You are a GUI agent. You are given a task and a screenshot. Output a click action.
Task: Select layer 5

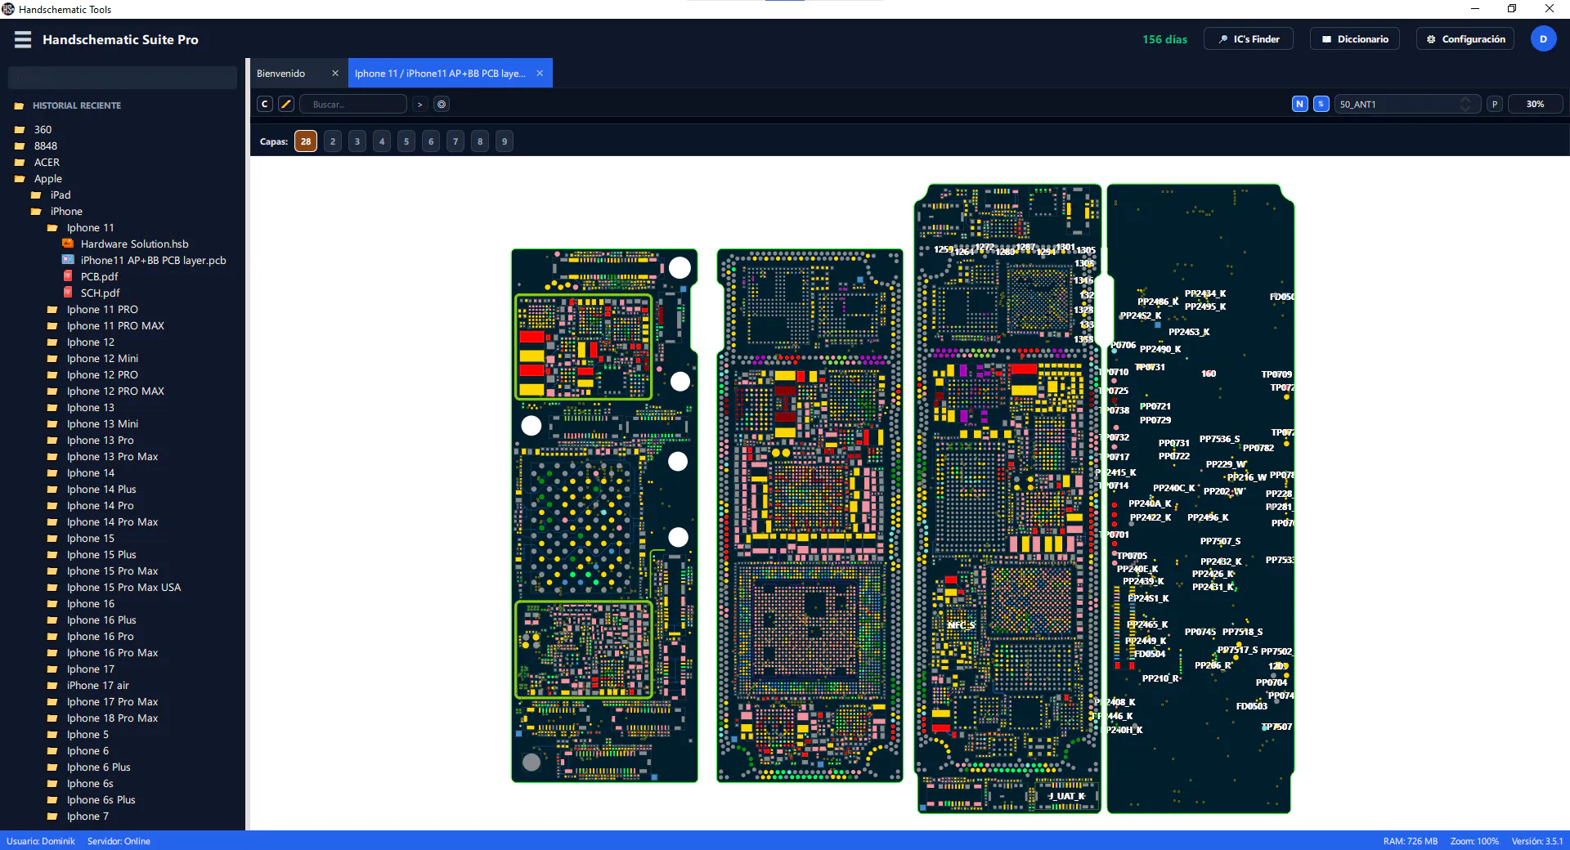click(406, 141)
